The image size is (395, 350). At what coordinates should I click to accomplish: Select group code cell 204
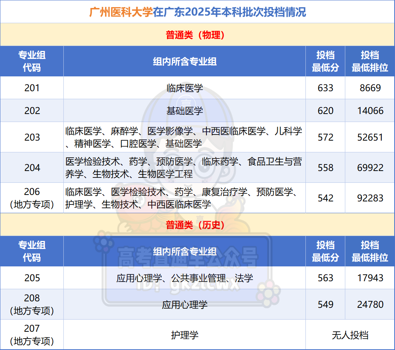click(32, 168)
